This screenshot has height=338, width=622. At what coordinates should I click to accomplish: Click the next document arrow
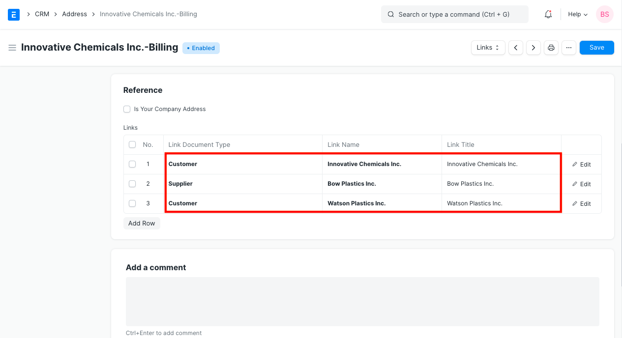point(533,47)
